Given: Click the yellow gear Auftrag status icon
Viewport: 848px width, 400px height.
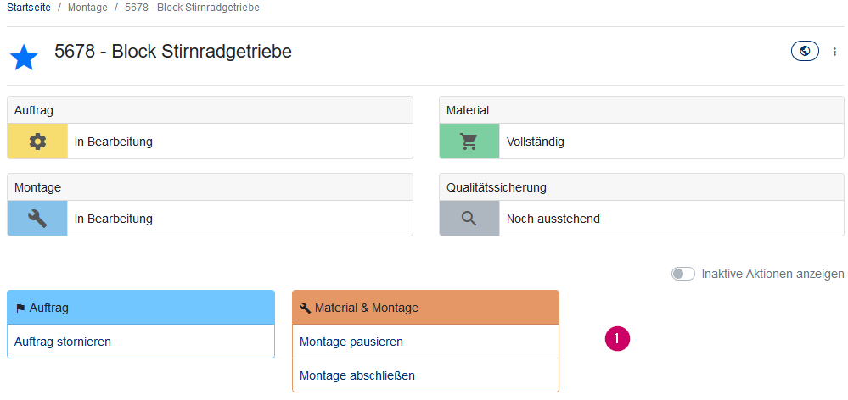Looking at the screenshot, I should point(37,142).
